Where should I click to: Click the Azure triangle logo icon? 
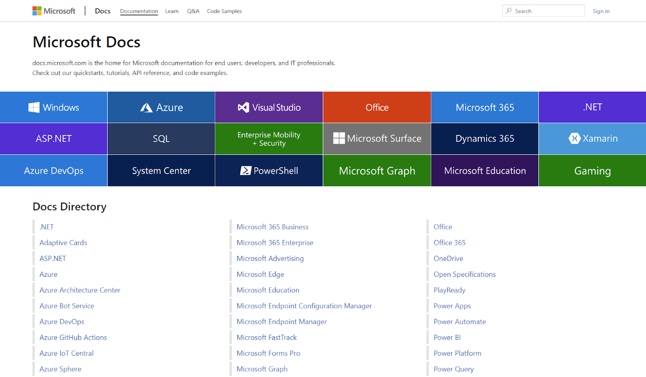click(146, 108)
